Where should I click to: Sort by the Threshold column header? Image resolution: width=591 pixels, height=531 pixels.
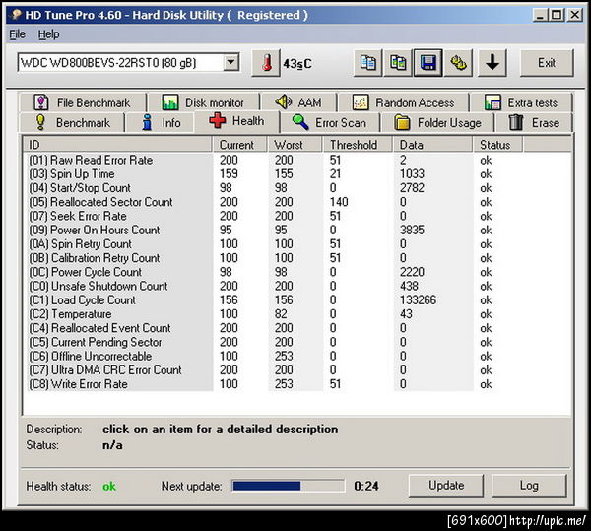coord(359,145)
